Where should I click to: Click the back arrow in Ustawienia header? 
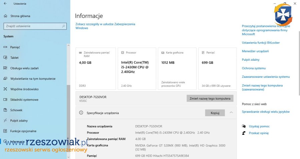click(x=5, y=4)
